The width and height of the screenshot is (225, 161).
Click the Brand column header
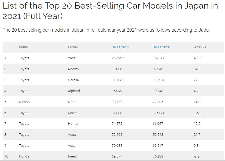23,47
